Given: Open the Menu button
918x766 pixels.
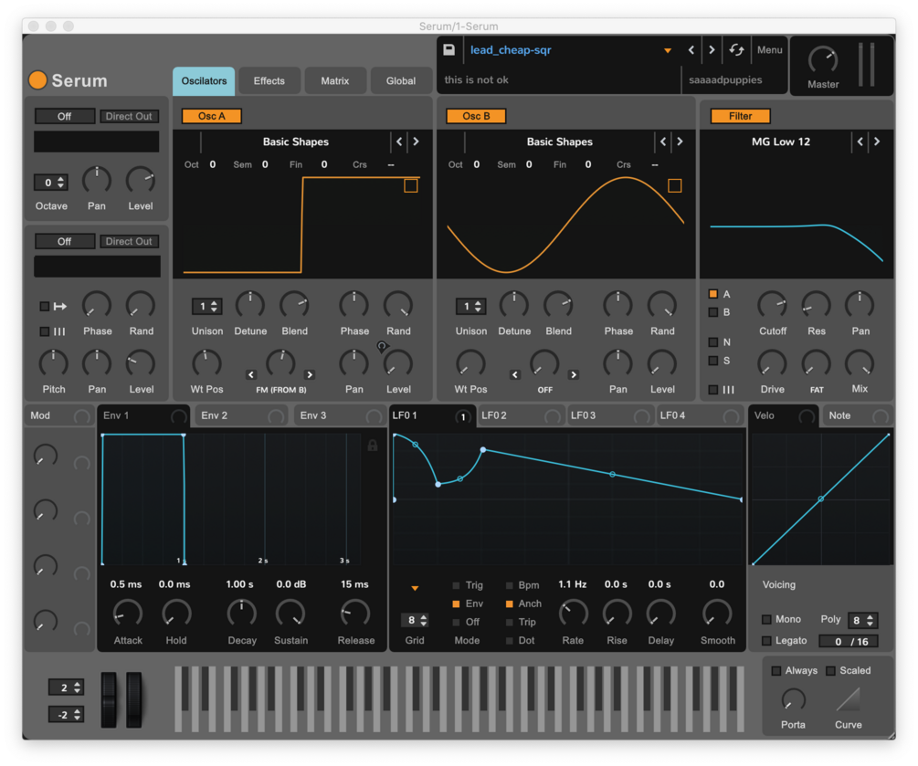Looking at the screenshot, I should pos(769,49).
